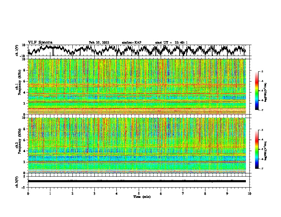The width and height of the screenshot is (281, 217).
Task: Click the "10" tick on ch.1(V) axis
Action: [24, 45]
